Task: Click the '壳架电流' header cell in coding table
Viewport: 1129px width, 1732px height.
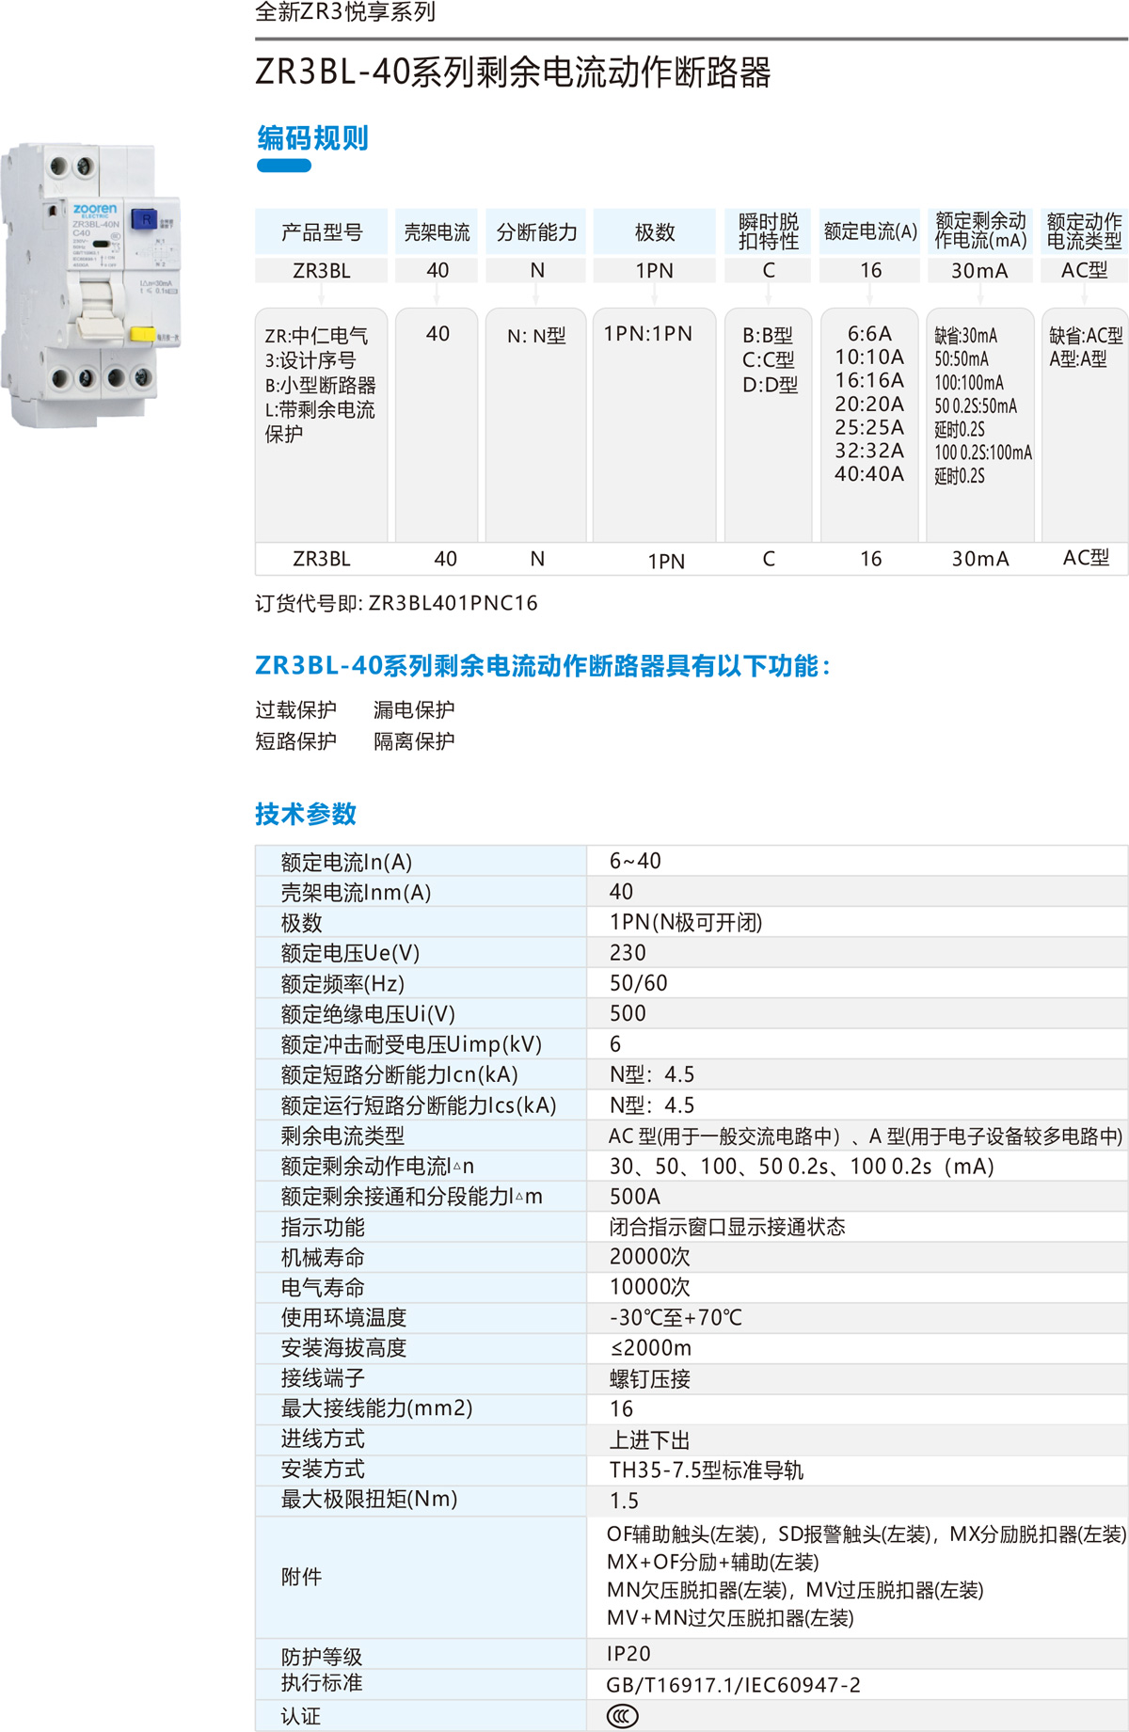Action: point(437,231)
